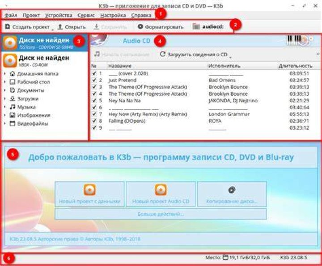This screenshot has width=322, height=266.
Task: Expand the Рабочий стол tree node
Action: [5, 82]
